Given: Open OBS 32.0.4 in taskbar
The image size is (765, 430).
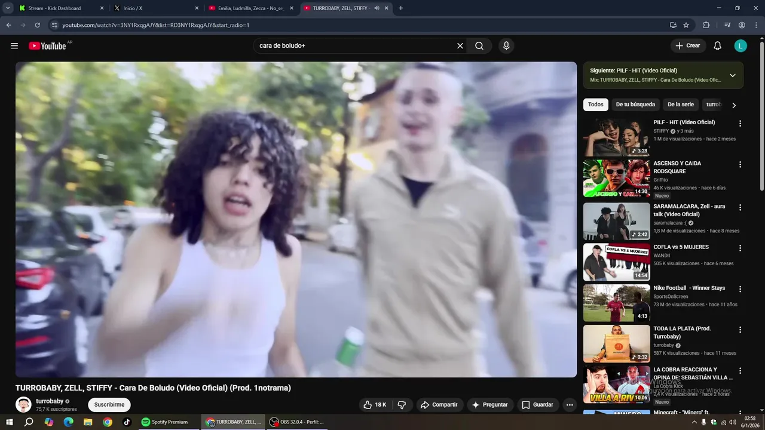Looking at the screenshot, I should coord(296,422).
